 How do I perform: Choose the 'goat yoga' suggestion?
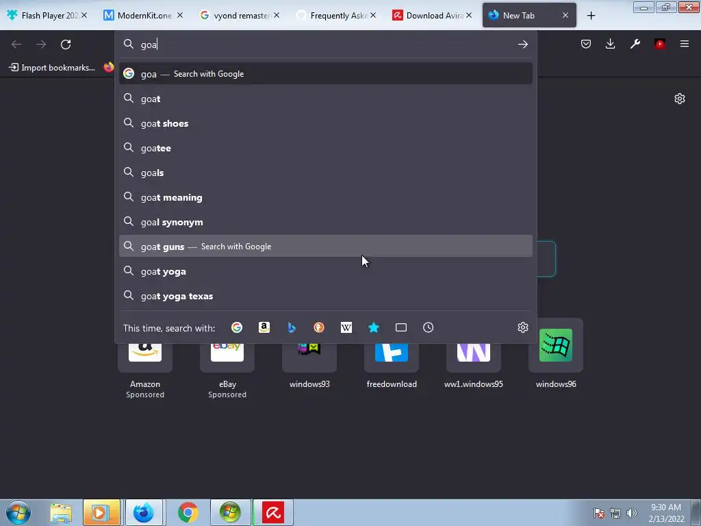(325, 271)
